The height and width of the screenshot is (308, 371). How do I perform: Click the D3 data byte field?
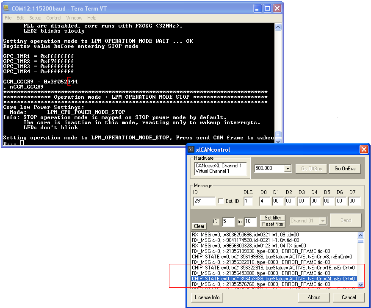pos(303,201)
